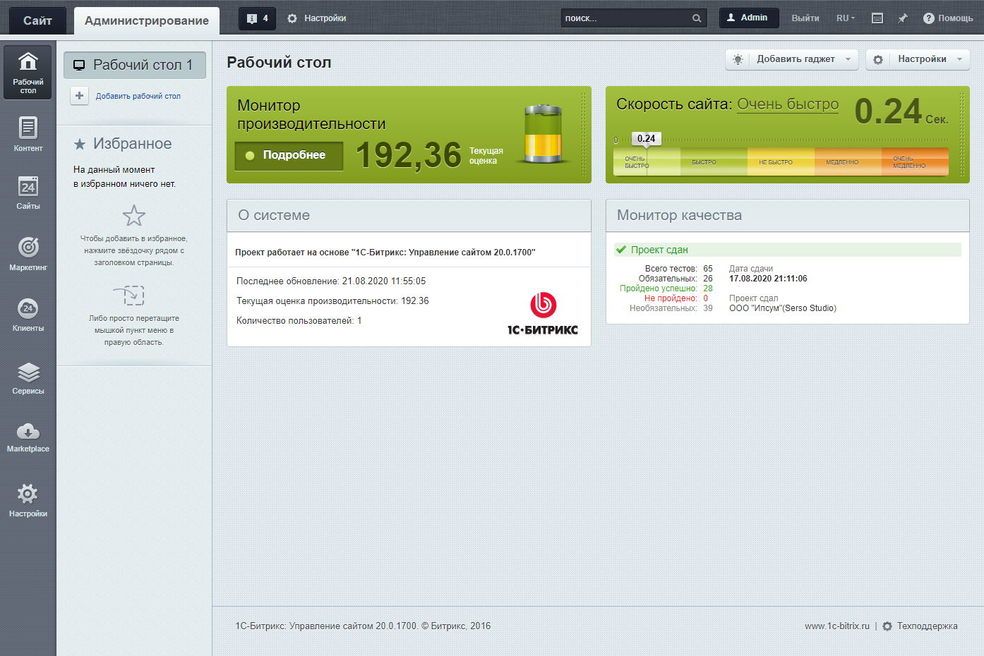The image size is (984, 656).
Task: Click the Подробнее button
Action: [289, 155]
